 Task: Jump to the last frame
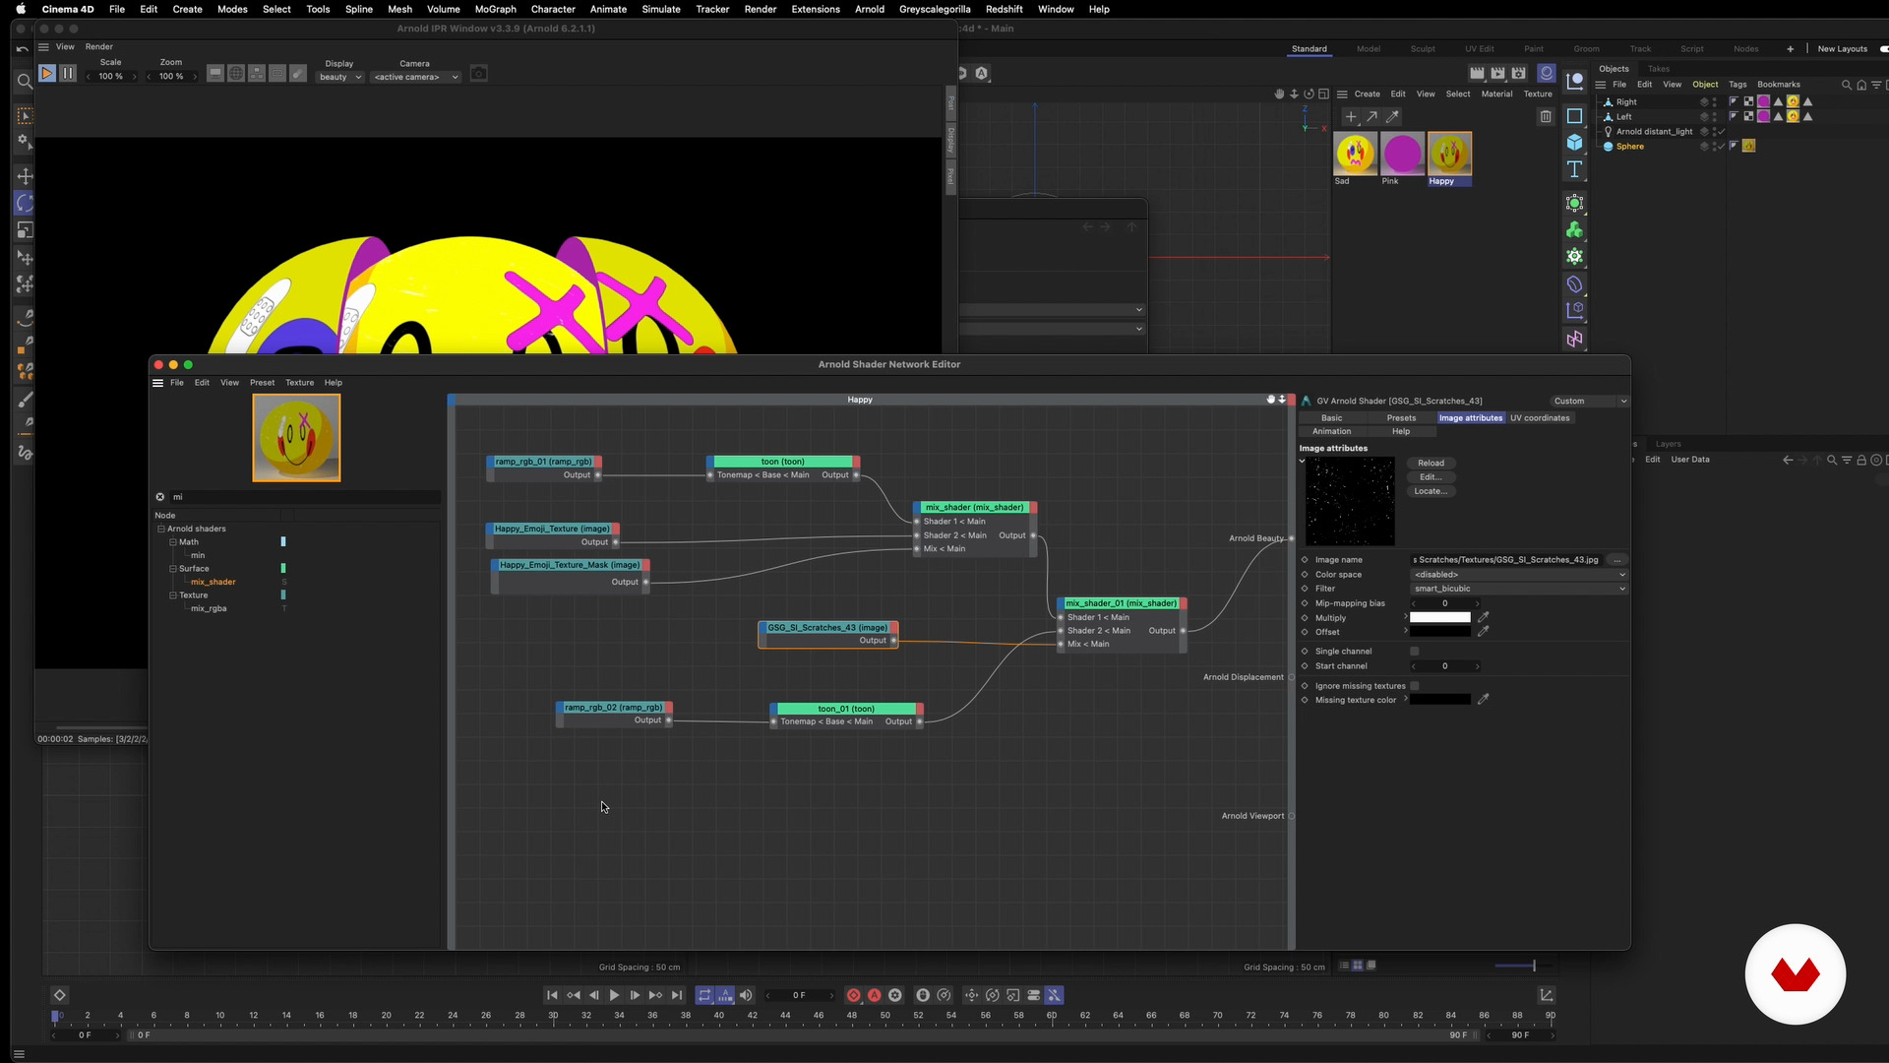click(x=677, y=995)
